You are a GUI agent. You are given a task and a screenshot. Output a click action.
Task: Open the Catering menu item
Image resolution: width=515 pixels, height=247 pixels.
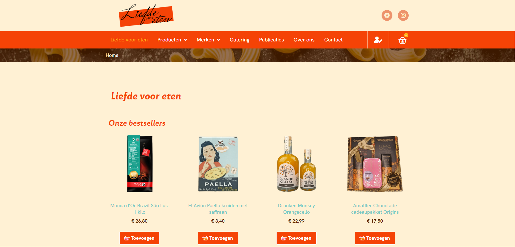[240, 40]
